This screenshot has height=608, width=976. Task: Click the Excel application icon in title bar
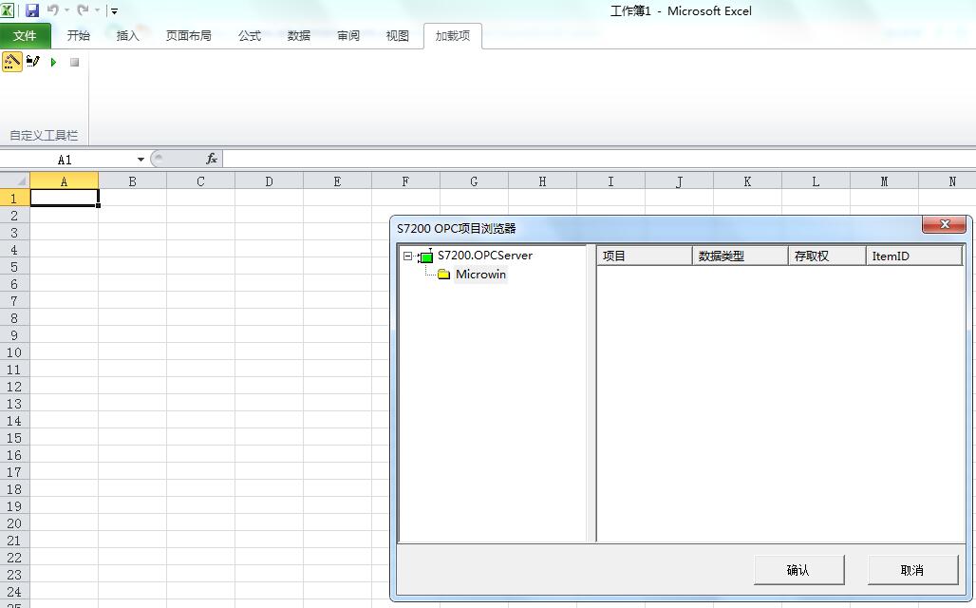tap(7, 9)
